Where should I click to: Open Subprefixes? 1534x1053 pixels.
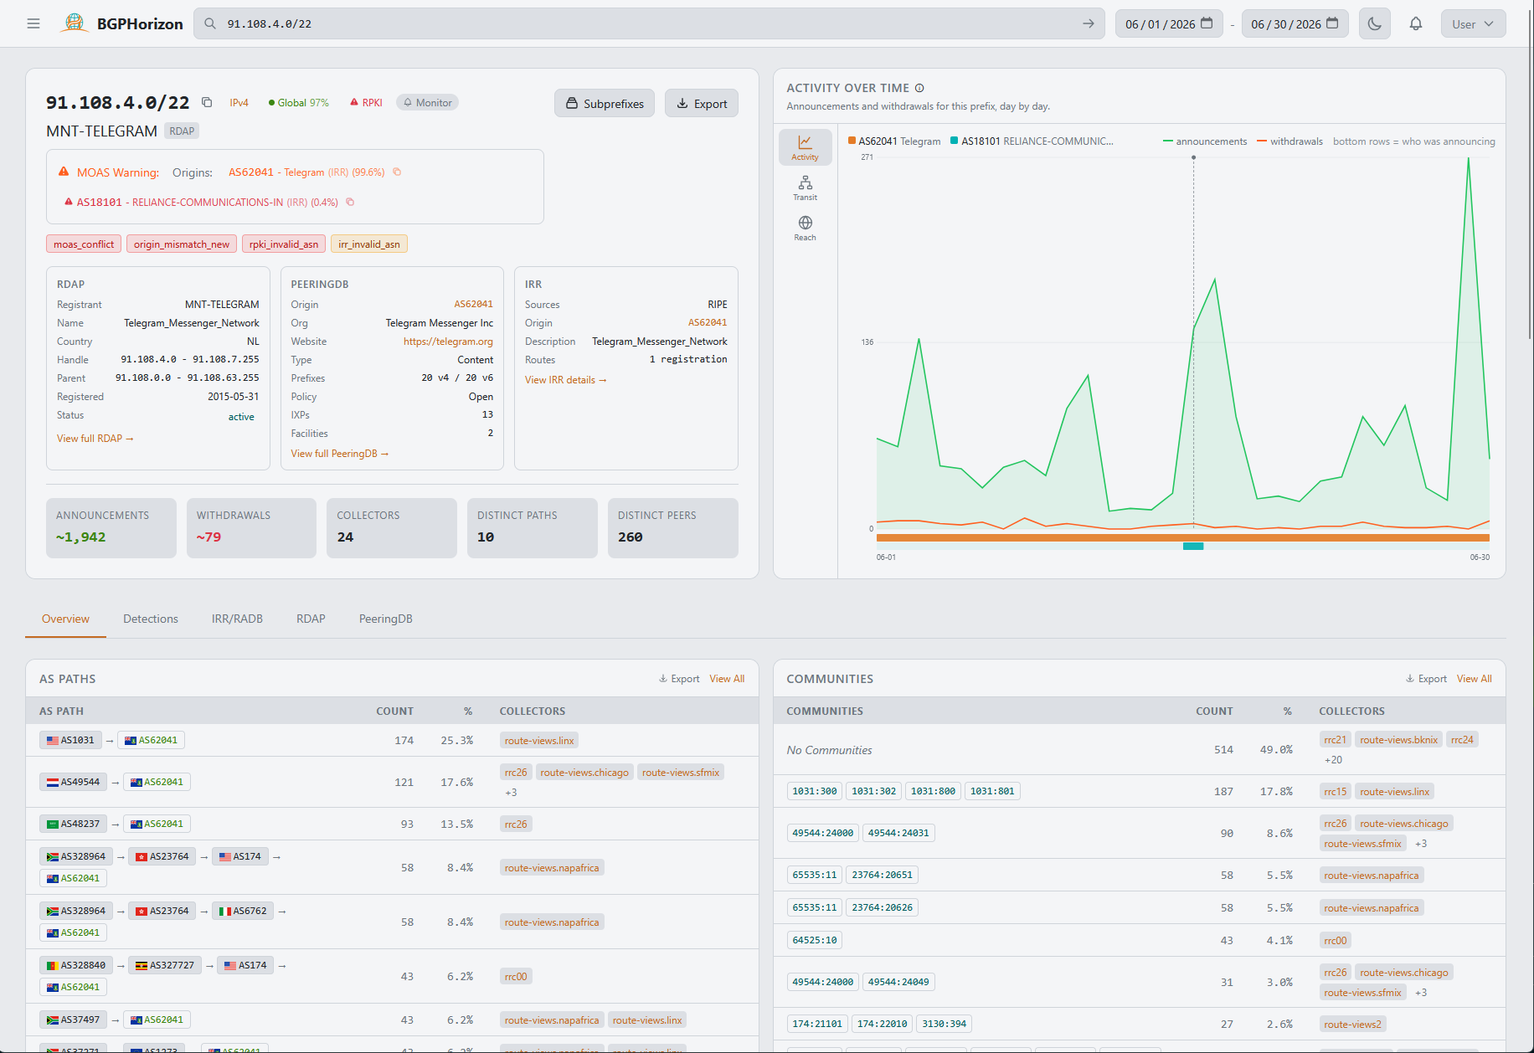point(605,104)
